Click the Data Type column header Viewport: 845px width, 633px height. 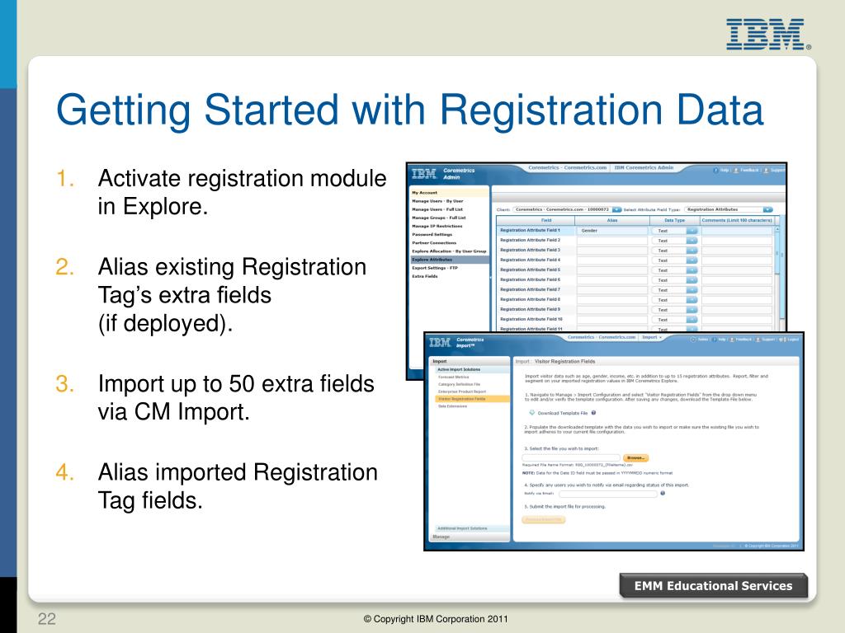(674, 220)
